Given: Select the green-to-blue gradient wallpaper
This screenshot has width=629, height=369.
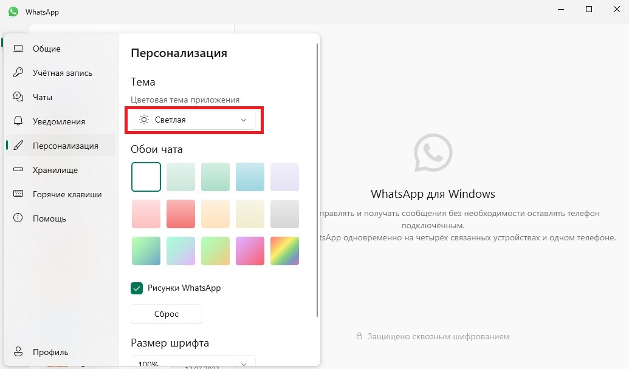Looking at the screenshot, I should [146, 251].
